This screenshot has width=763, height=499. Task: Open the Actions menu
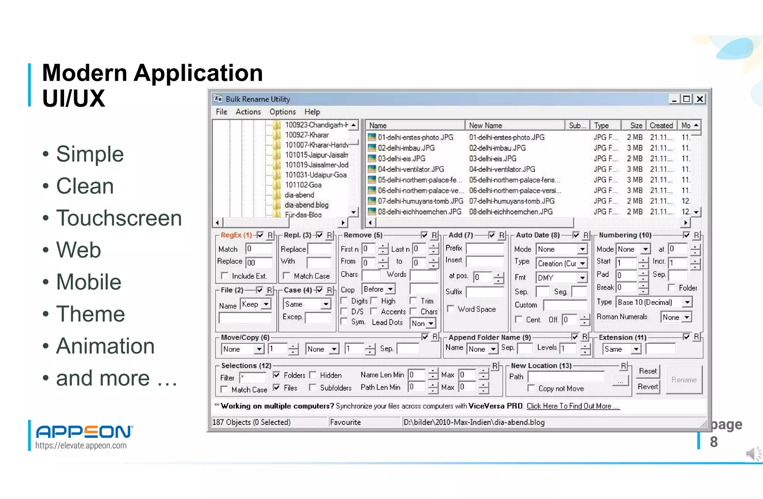(248, 112)
